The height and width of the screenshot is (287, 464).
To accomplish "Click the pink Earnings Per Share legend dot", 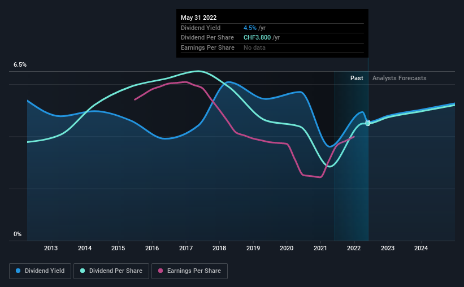I will tap(161, 271).
